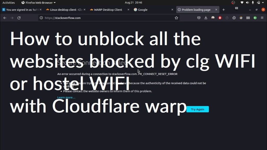Reload the current page
Image resolution: width=267 pixels, height=150 pixels.
pyautogui.click(x=19, y=18)
